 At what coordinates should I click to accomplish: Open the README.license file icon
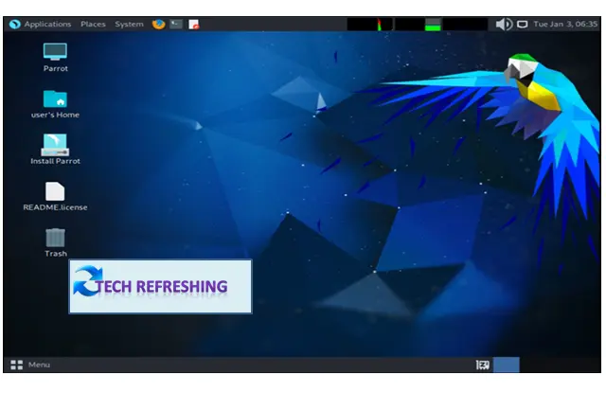[x=55, y=191]
